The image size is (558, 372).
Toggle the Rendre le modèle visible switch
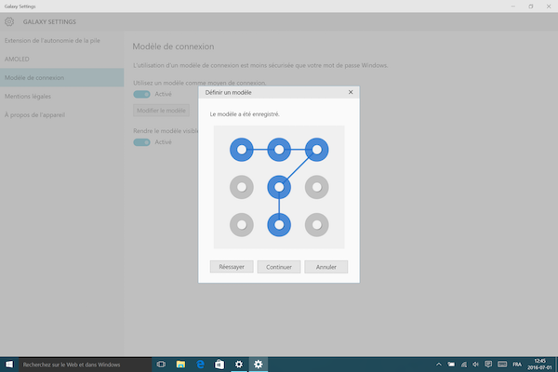pyautogui.click(x=141, y=142)
